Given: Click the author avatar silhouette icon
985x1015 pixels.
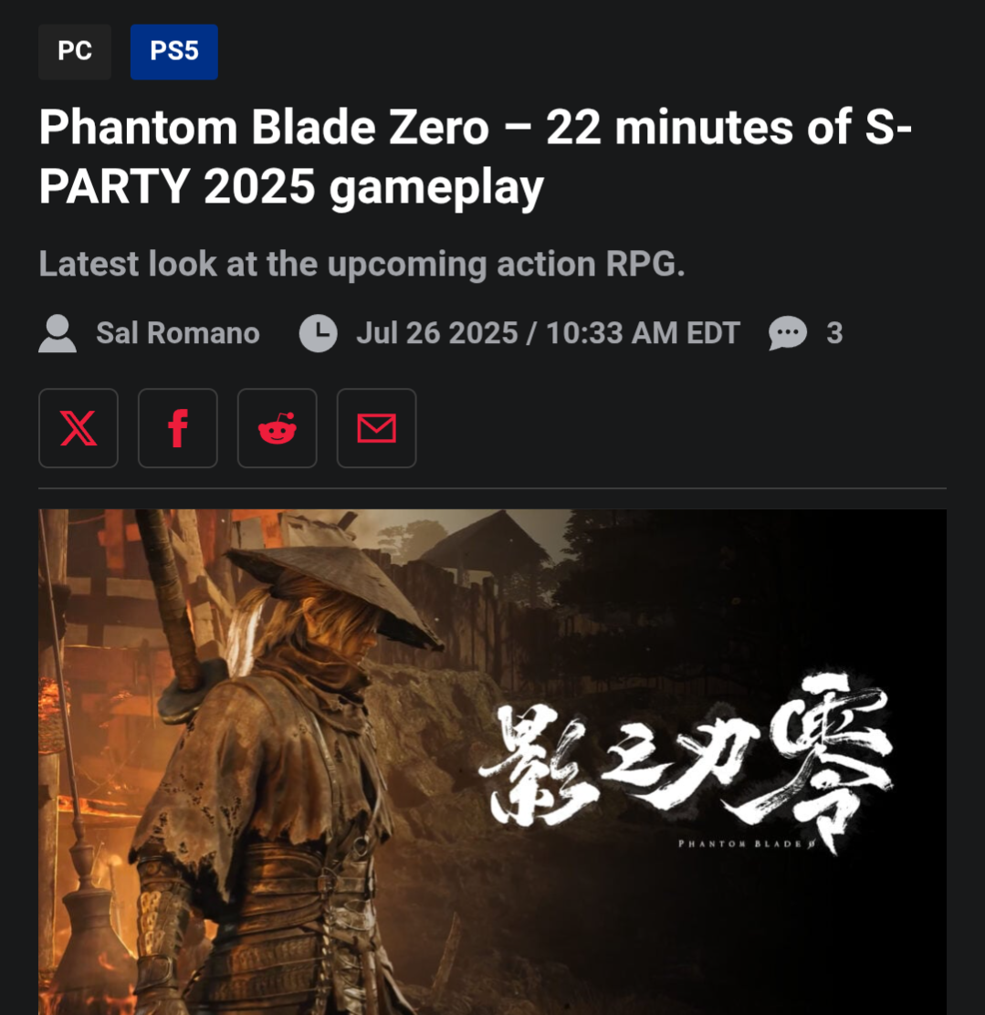Looking at the screenshot, I should tap(58, 333).
